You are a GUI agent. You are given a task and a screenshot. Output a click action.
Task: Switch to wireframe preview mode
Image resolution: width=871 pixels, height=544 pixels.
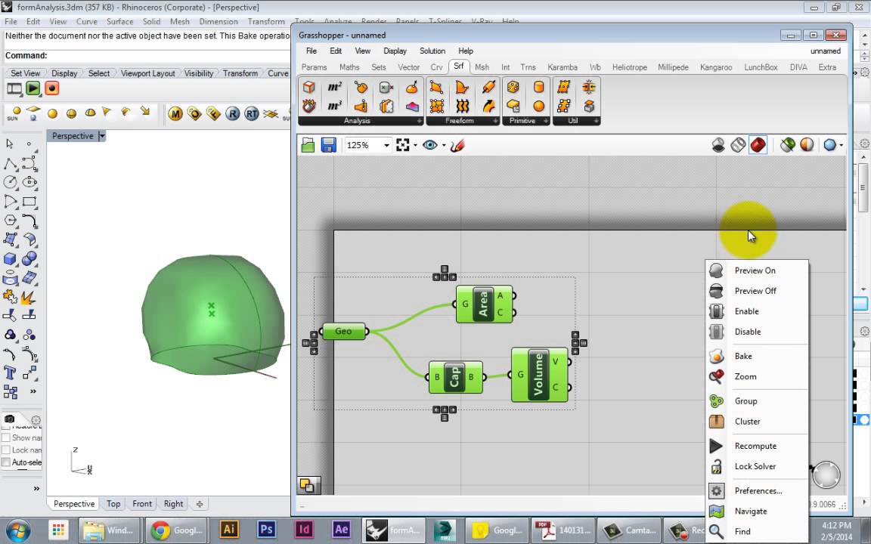738,145
